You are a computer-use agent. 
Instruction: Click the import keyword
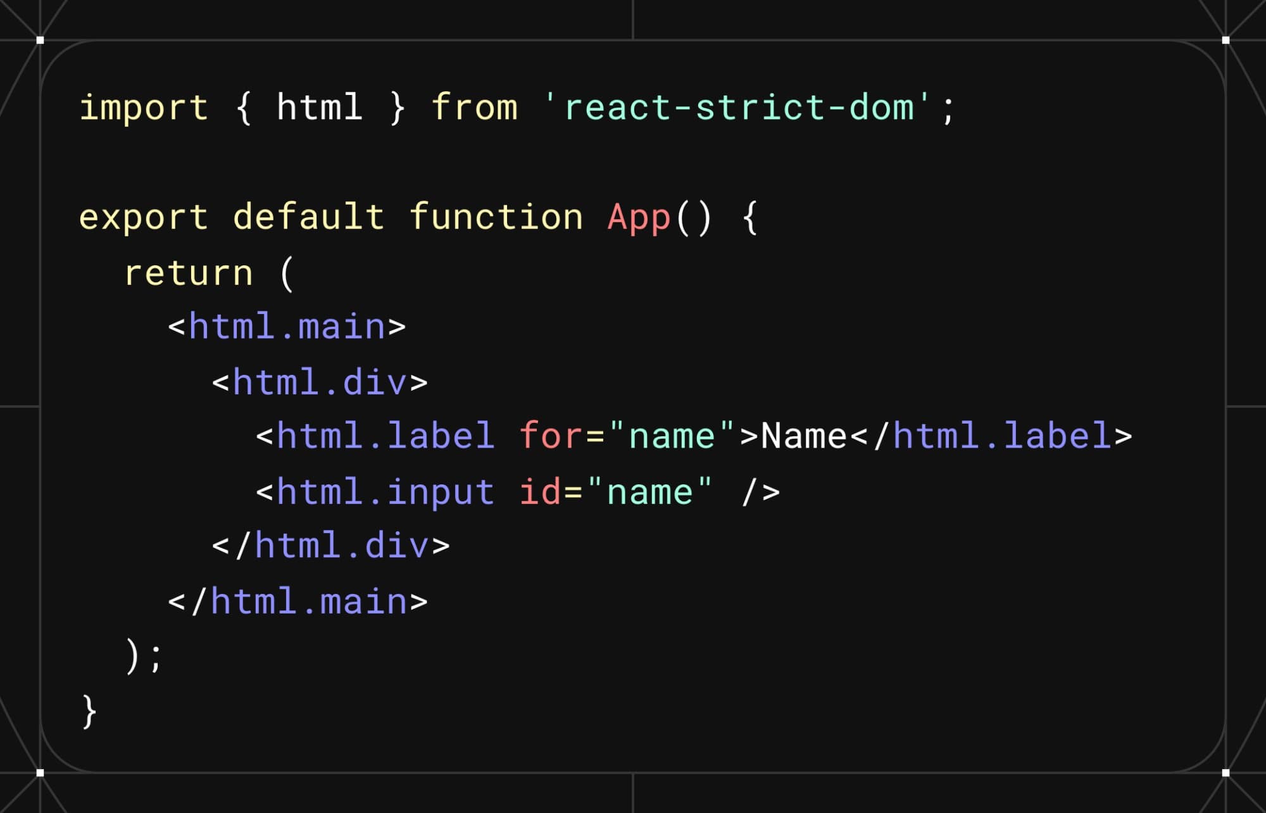(144, 107)
